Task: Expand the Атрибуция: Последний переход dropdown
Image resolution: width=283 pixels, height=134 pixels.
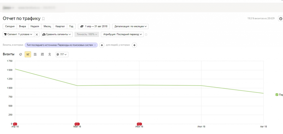Action: (x=122, y=34)
